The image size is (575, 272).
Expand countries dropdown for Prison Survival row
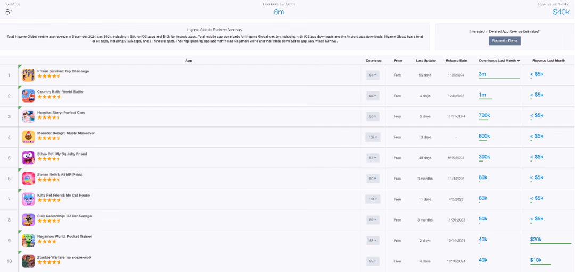click(373, 75)
